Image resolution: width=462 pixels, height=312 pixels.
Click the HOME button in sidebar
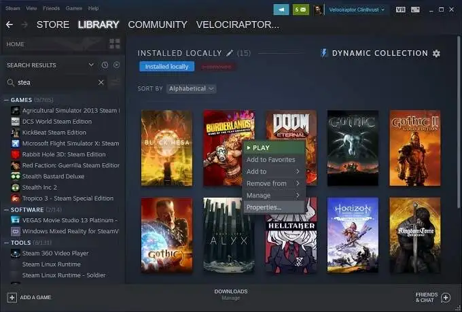click(x=16, y=44)
